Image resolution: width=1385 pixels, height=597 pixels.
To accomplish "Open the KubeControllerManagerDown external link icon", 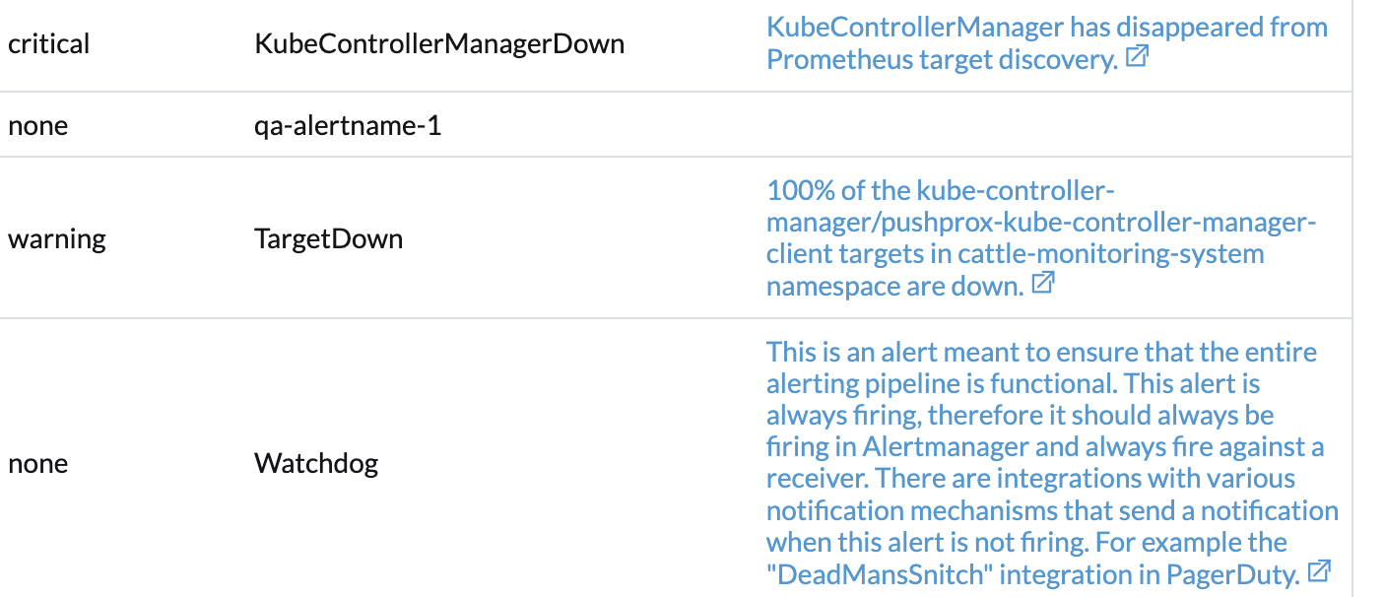I will coord(1137,57).
